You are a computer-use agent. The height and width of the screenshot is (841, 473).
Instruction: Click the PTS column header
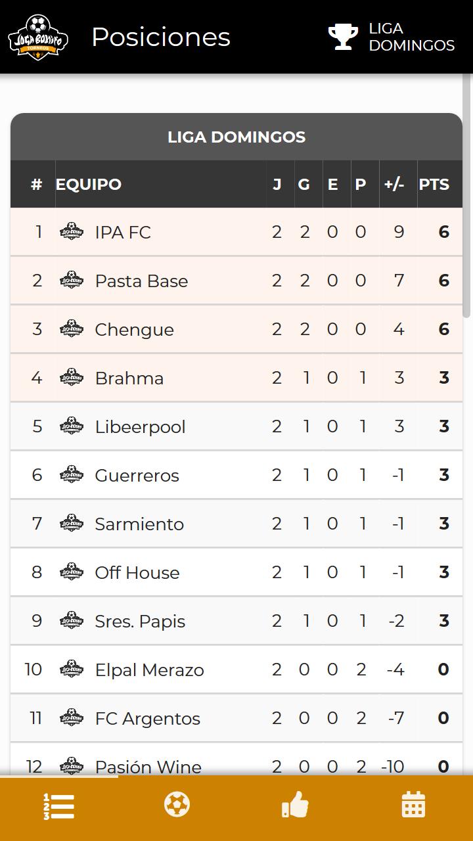tap(434, 185)
